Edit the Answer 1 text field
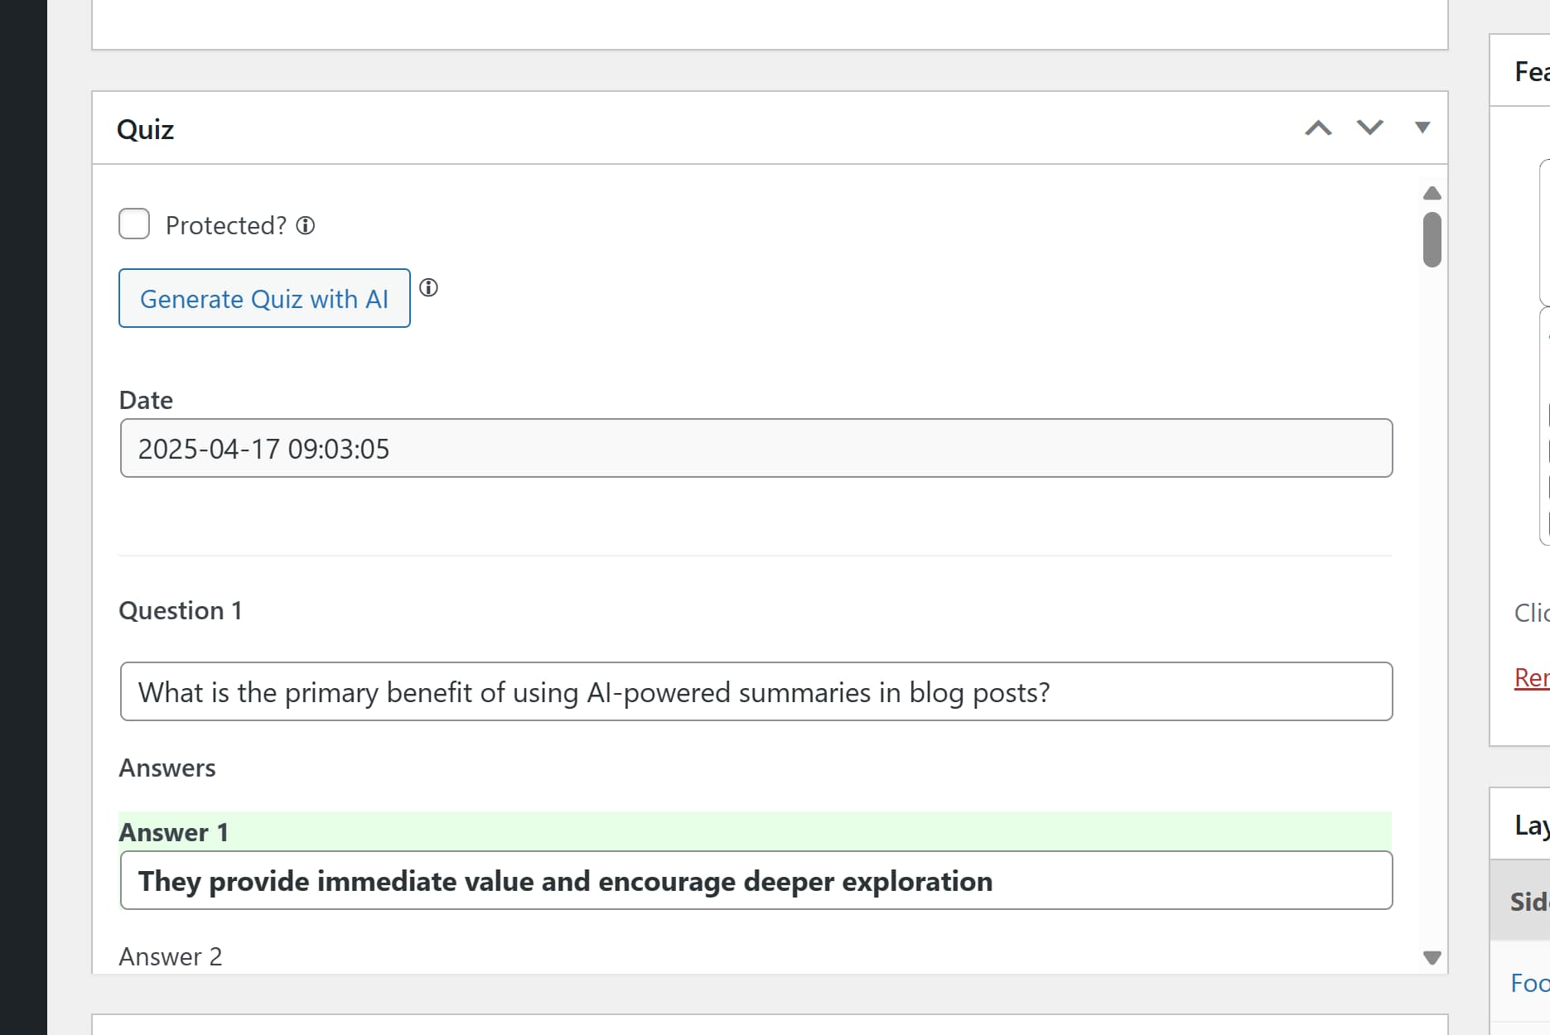1550x1035 pixels. pyautogui.click(x=756, y=880)
